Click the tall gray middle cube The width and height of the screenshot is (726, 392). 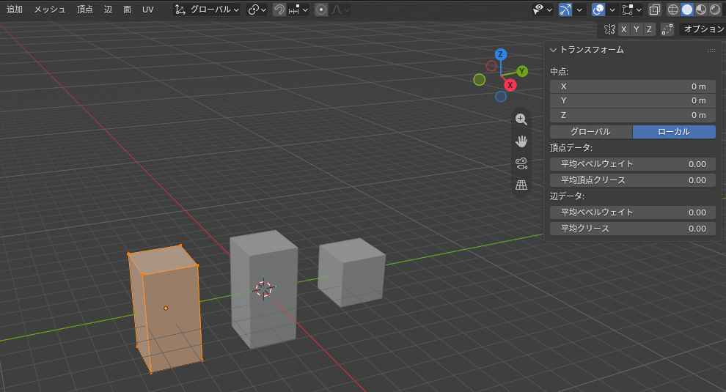(x=264, y=289)
